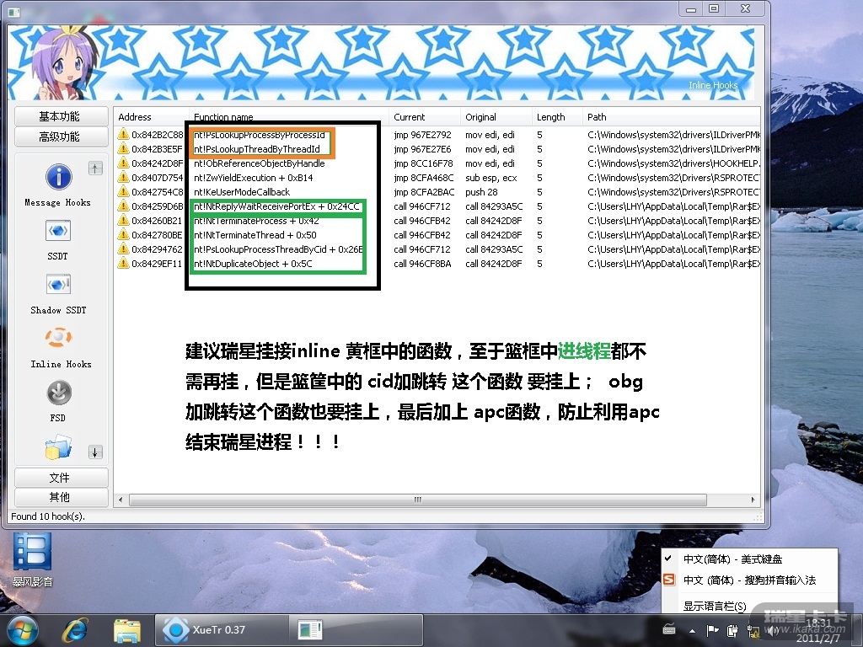863x647 pixels.
Task: Click the sidebar down arrow button
Action: tap(95, 452)
